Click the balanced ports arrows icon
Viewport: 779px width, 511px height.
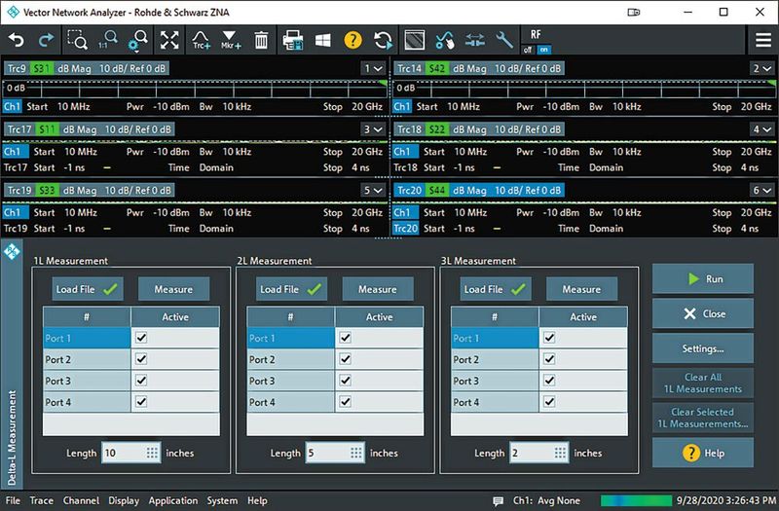click(475, 40)
